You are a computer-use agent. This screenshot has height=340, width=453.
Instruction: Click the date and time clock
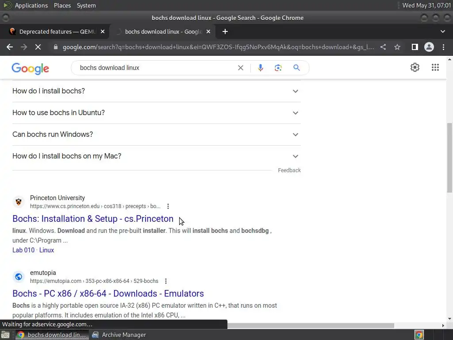point(426,5)
